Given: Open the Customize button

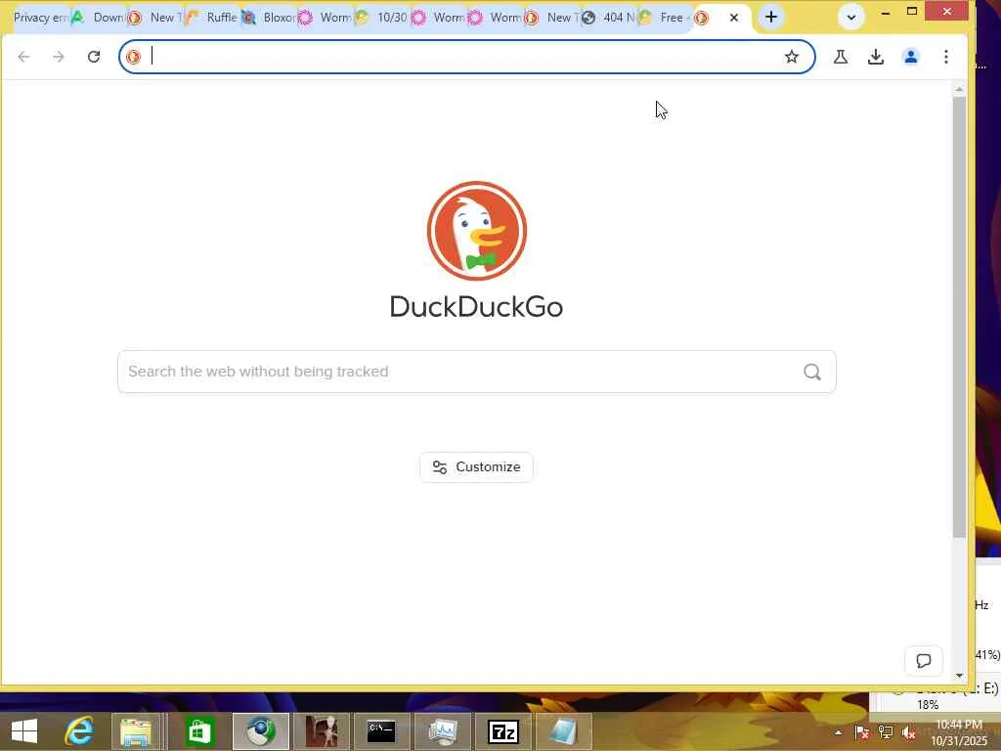Looking at the screenshot, I should [x=476, y=466].
